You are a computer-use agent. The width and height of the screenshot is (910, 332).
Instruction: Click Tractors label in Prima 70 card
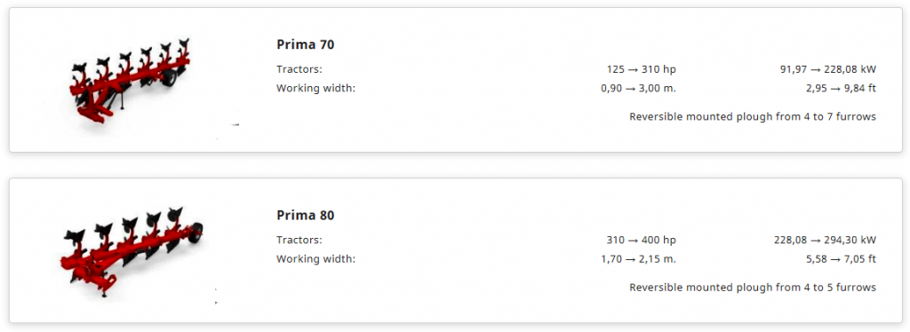click(x=299, y=69)
